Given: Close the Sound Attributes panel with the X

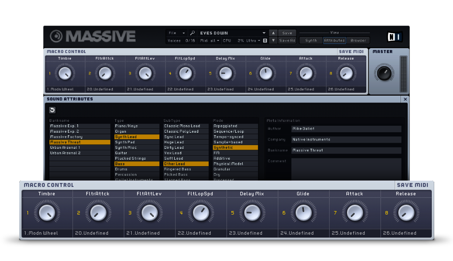Looking at the screenshot, I should [x=405, y=99].
